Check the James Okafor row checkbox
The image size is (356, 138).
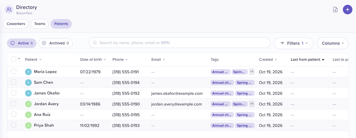[x=14, y=93]
